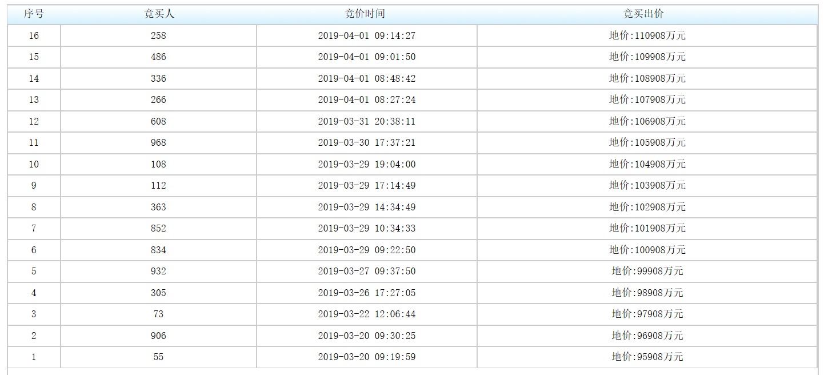
Task: Click bid time 2019-03-29 14:34:49
Action: 366,207
